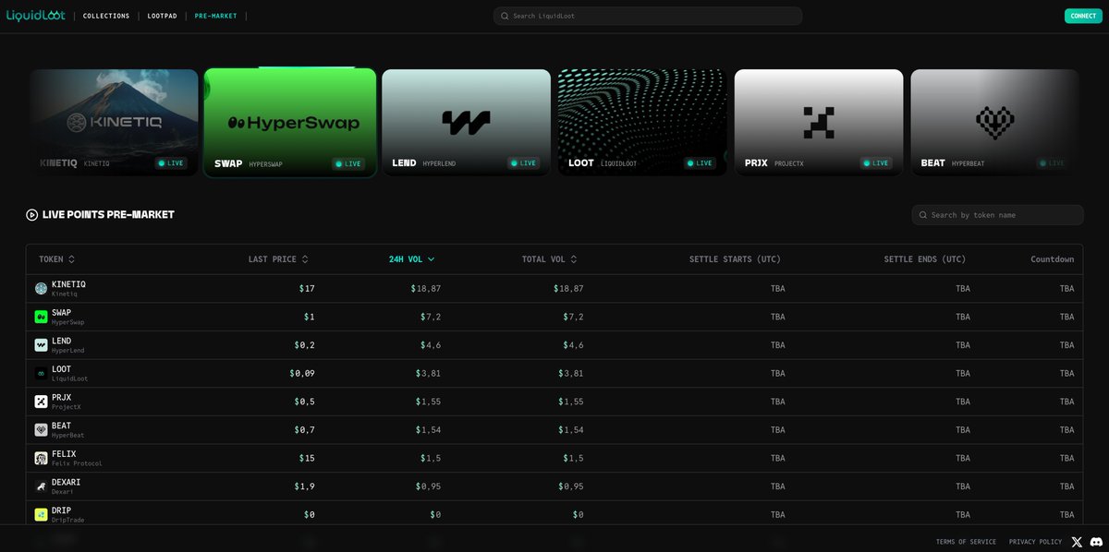Open the ProjectX PRJX banner card

tap(819, 123)
